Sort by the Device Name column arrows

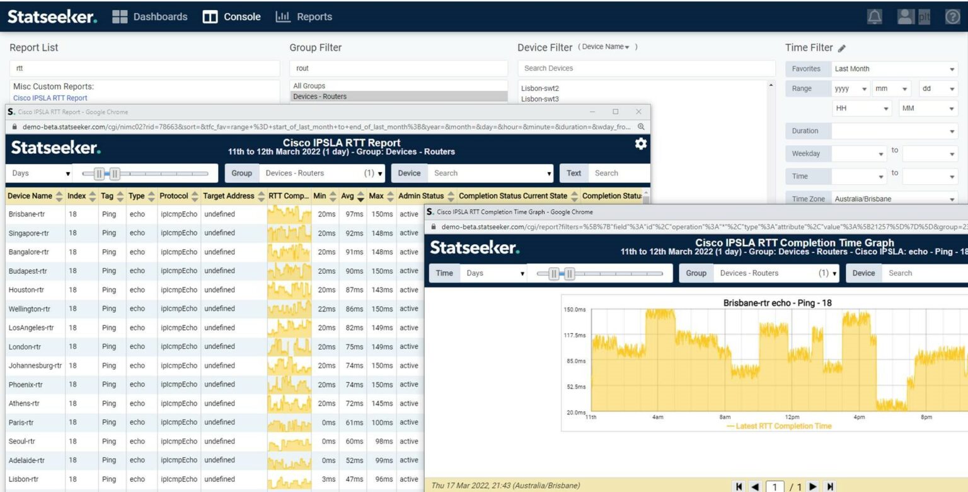(x=59, y=196)
